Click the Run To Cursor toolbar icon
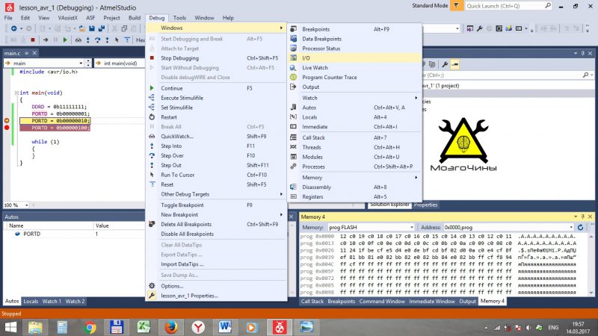Screen dimensions: 598x336 117,40
